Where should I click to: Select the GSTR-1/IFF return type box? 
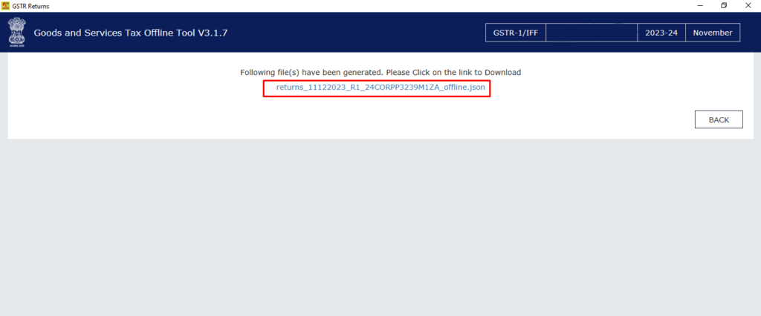click(x=516, y=33)
